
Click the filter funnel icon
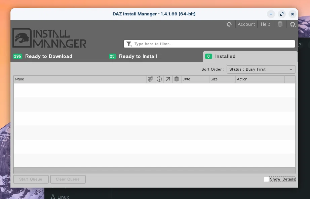129,44
